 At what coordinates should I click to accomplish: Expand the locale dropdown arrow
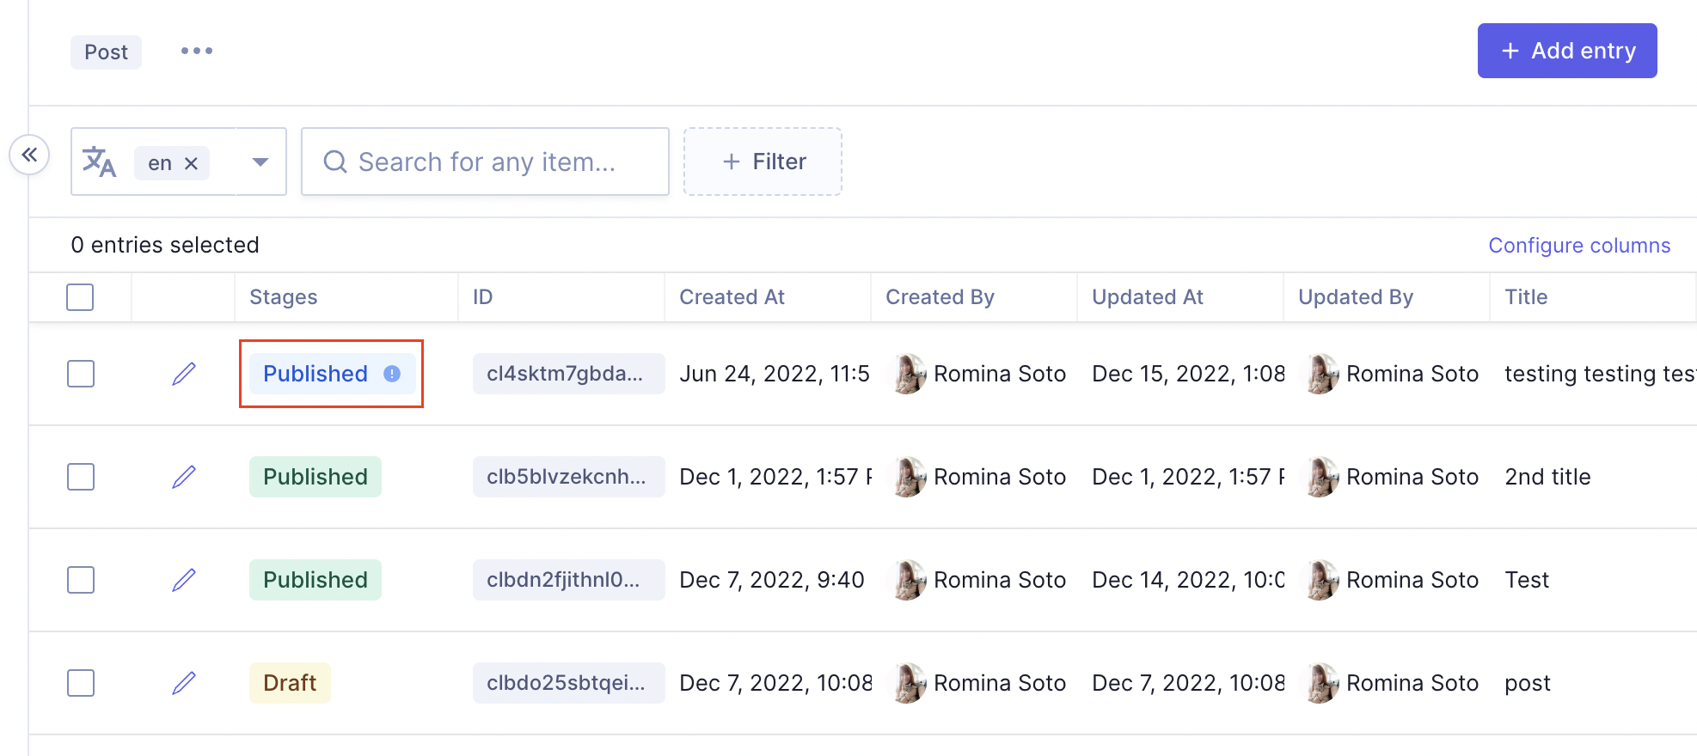pos(260,162)
